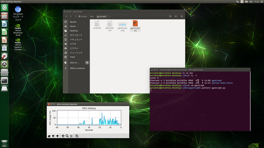Open the Files launcher icon in dock
This screenshot has width=264, height=148.
(x=4, y=16)
